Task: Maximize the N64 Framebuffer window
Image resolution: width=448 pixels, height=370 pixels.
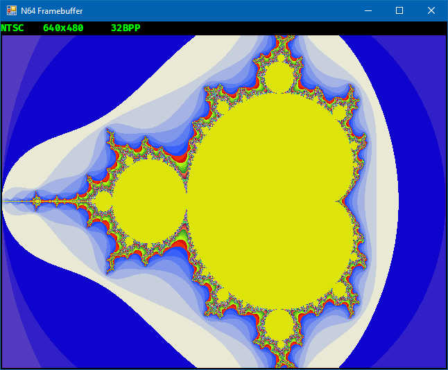Action: point(399,11)
